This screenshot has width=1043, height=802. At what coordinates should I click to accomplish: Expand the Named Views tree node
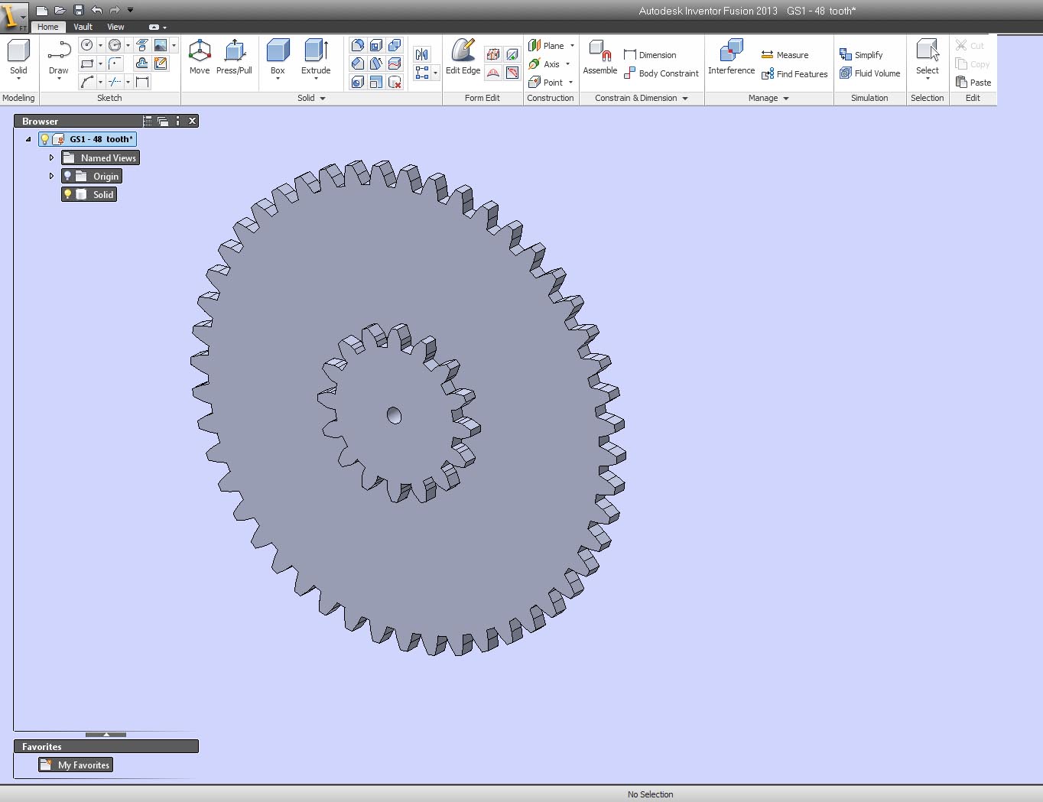pyautogui.click(x=51, y=157)
